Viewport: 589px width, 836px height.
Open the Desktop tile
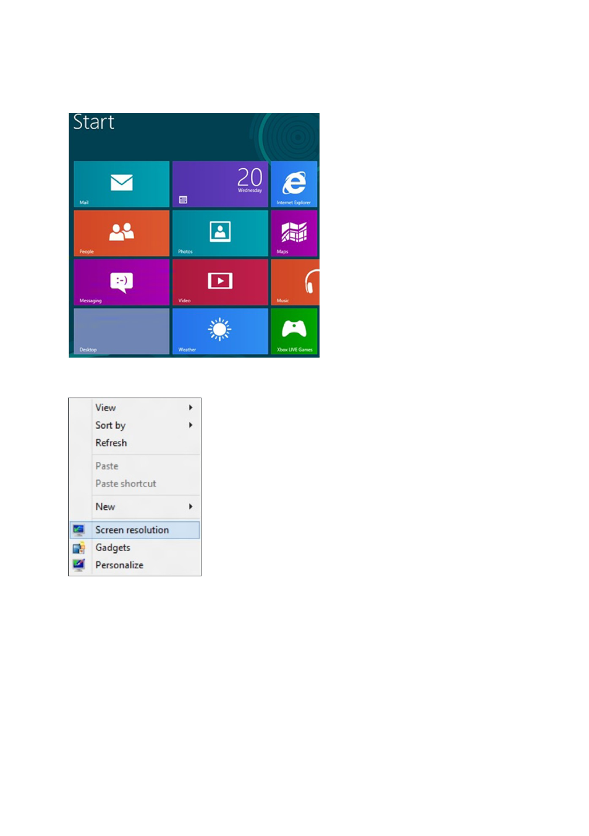(122, 331)
